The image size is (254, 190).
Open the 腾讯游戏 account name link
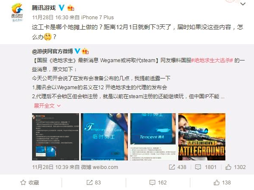(x=44, y=8)
